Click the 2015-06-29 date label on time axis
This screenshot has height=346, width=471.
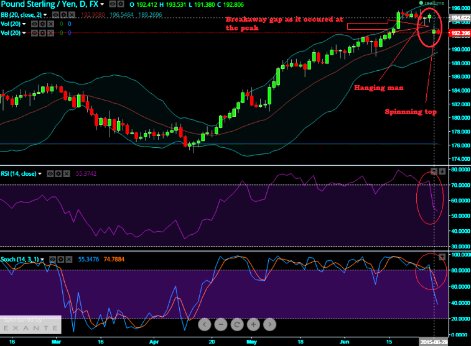(x=434, y=342)
